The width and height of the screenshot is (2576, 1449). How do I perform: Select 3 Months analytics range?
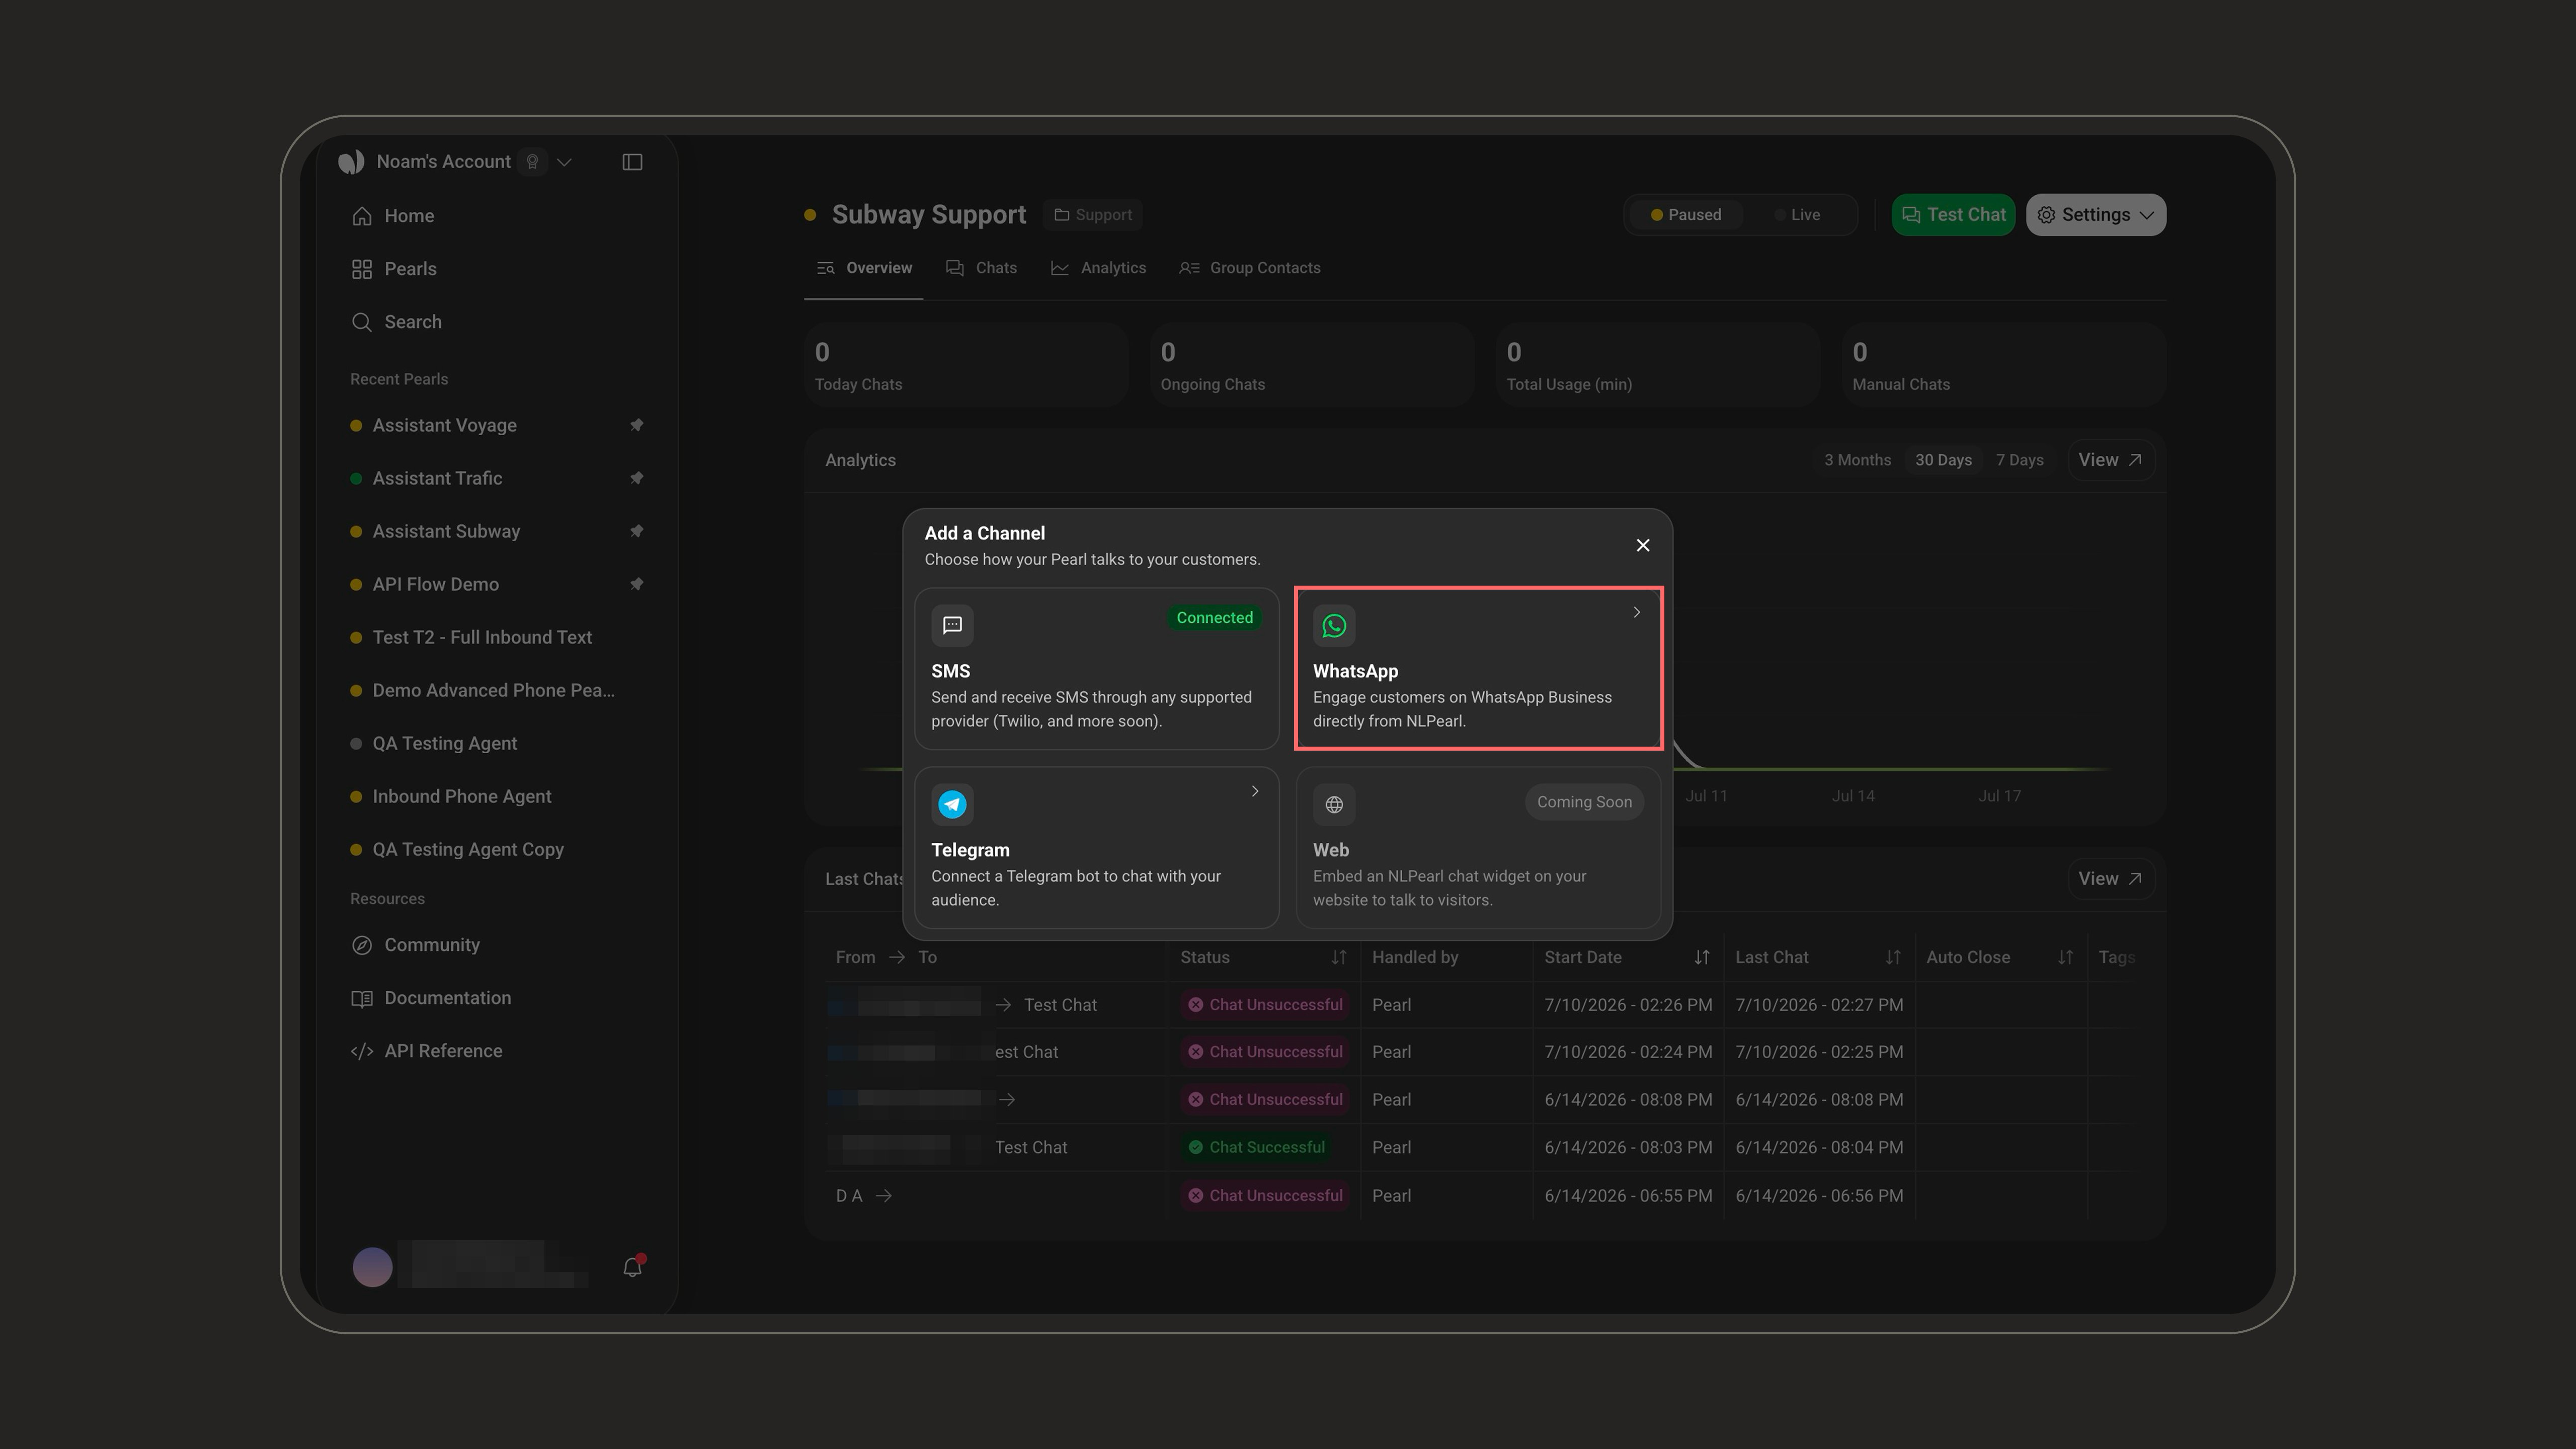(x=1857, y=460)
